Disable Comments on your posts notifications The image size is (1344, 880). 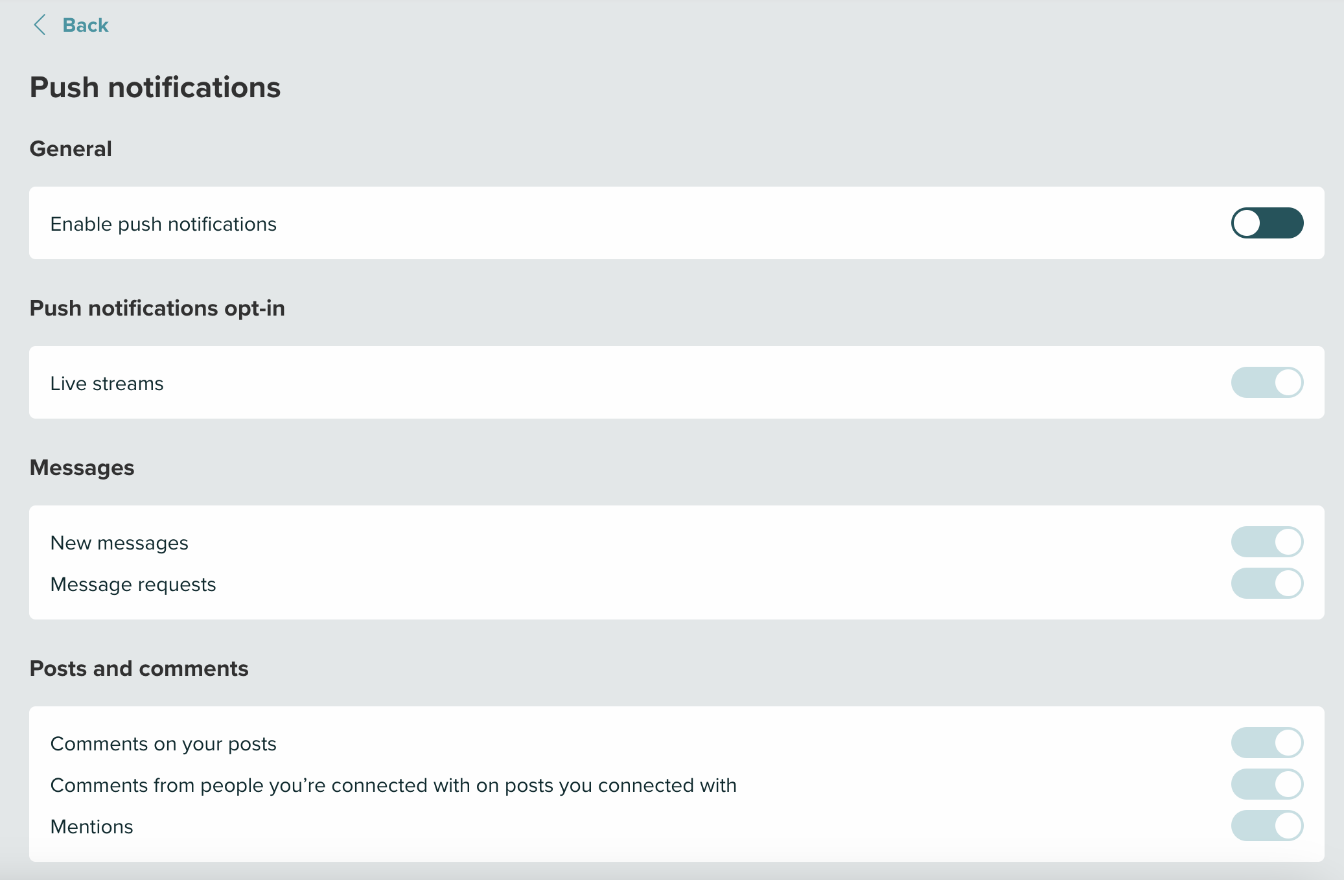1267,743
